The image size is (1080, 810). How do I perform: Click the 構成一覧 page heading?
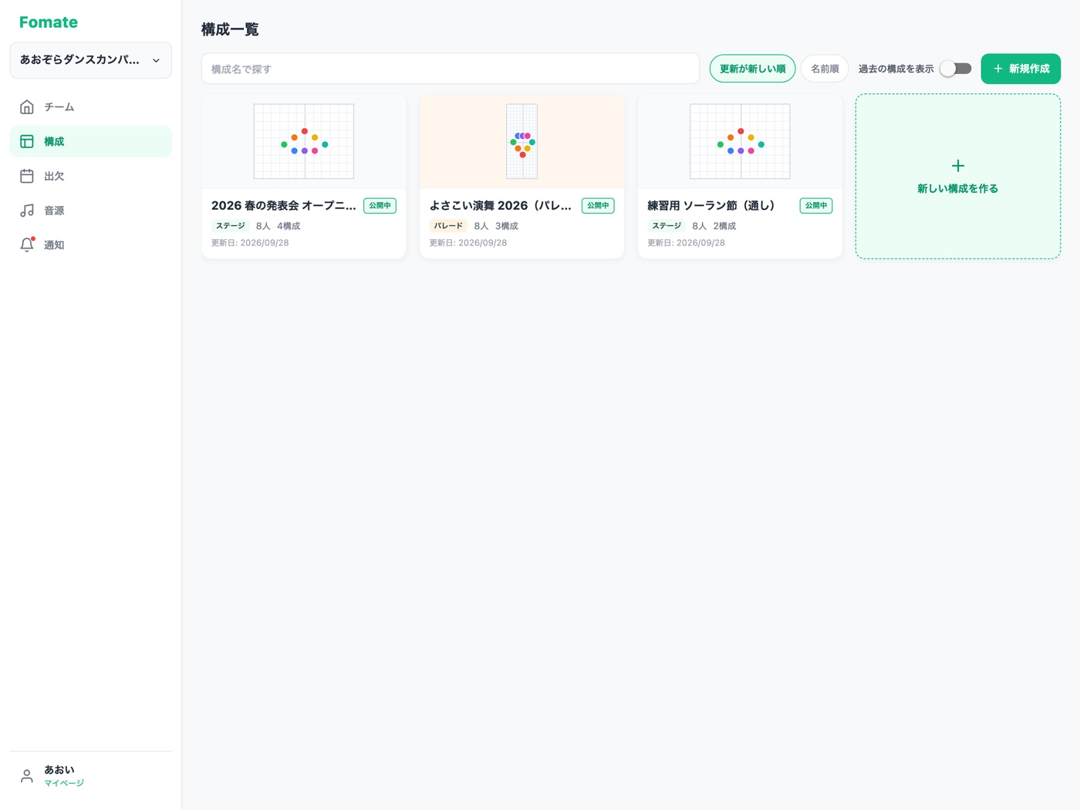tap(230, 29)
